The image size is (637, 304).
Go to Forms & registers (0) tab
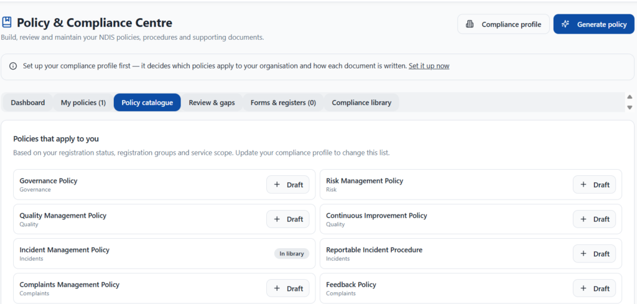click(283, 103)
